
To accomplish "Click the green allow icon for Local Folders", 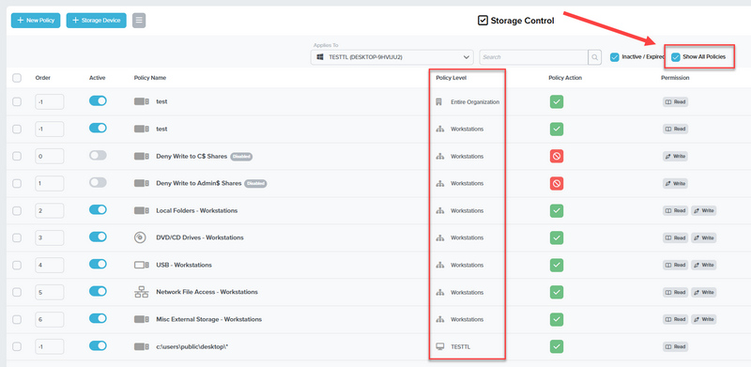I will pos(556,210).
